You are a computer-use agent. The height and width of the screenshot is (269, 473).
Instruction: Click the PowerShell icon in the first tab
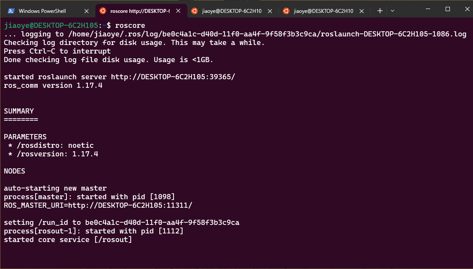pyautogui.click(x=11, y=11)
